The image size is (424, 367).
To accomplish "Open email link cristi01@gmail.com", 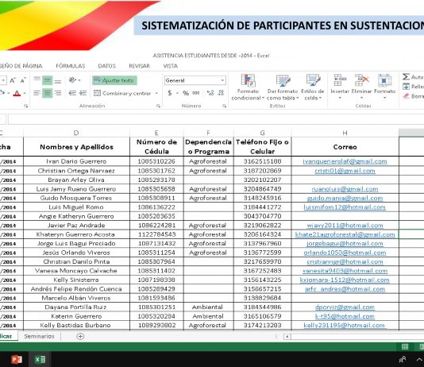I will 345,171.
